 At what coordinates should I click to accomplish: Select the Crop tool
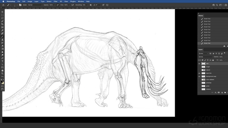pos(2,24)
